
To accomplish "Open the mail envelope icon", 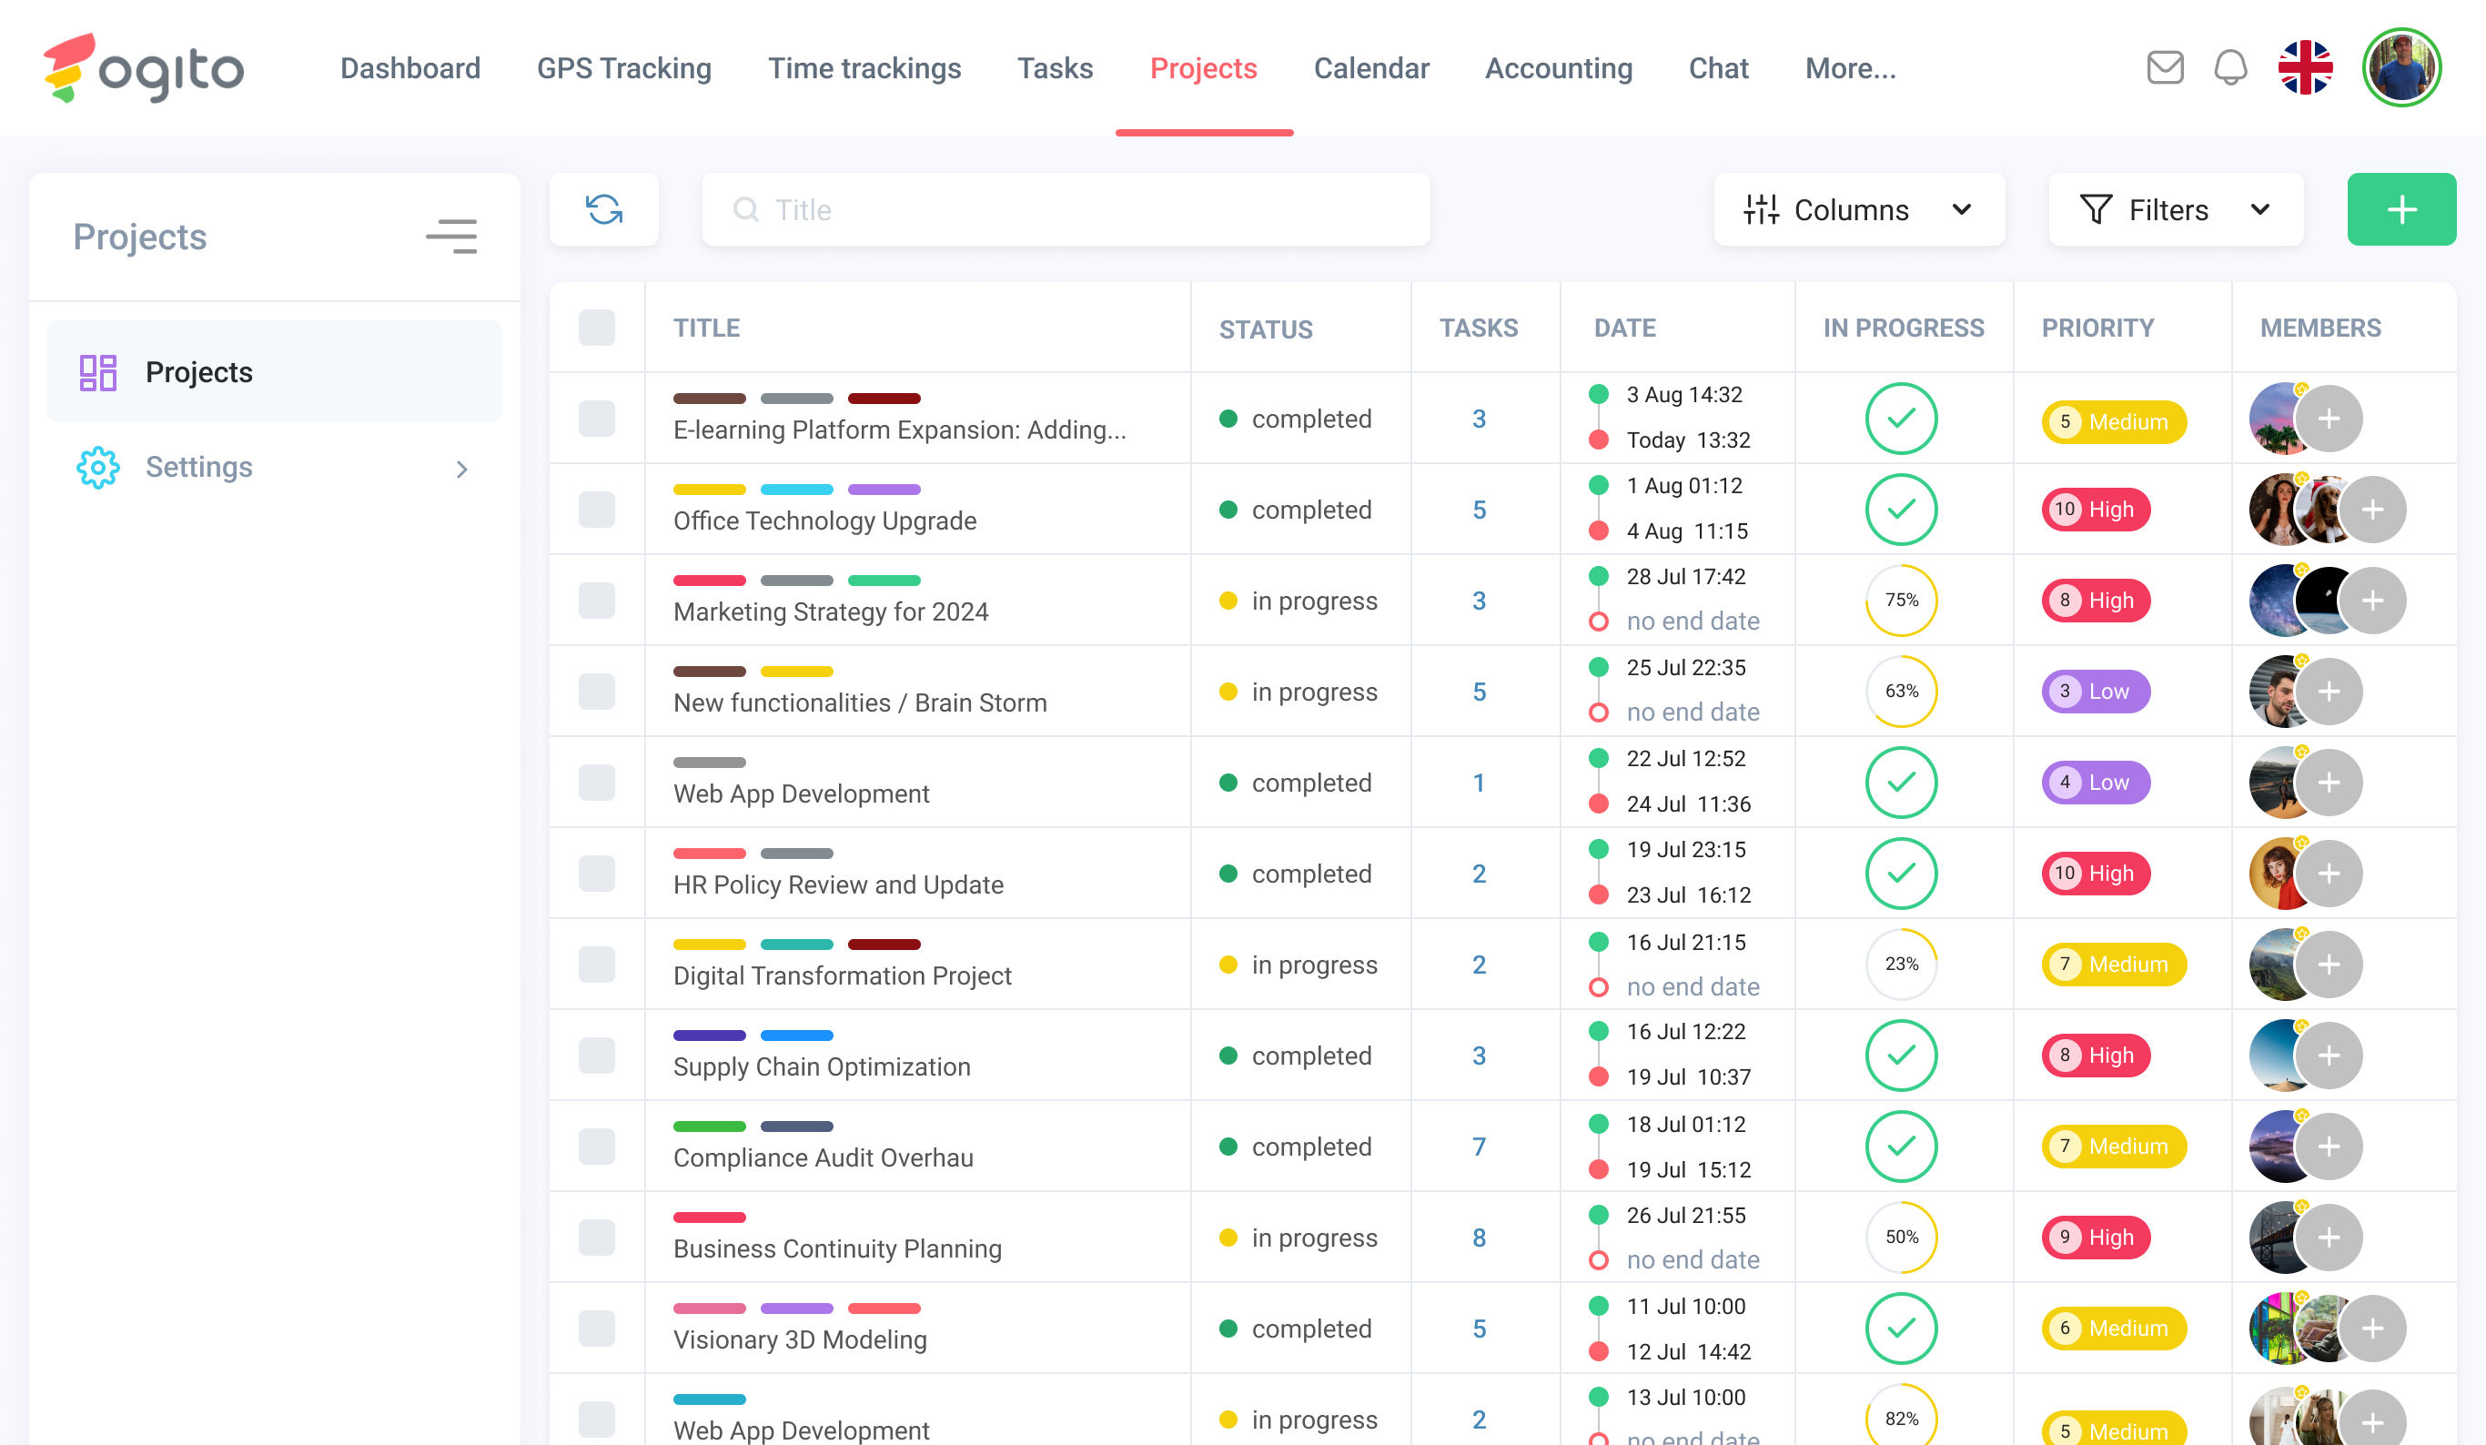I will point(2165,68).
